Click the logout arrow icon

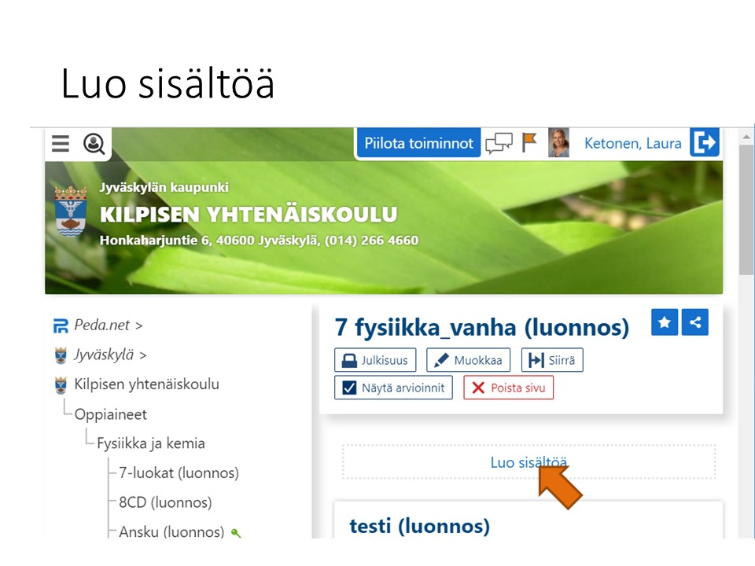[705, 143]
